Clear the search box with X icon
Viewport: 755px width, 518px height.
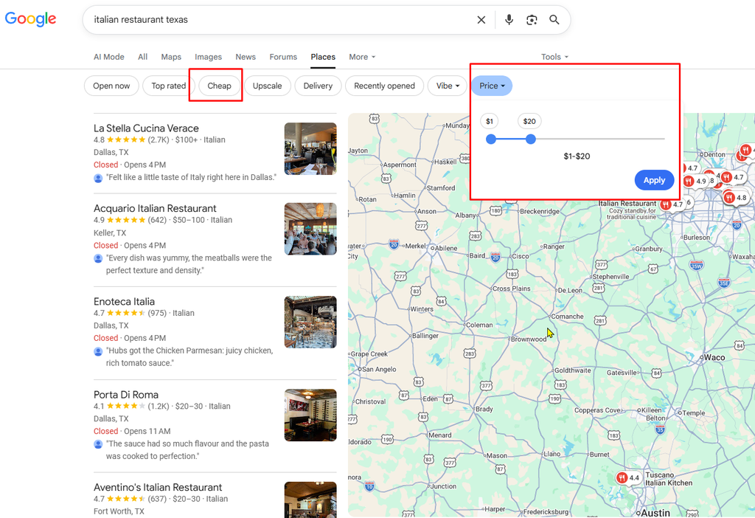[x=481, y=20]
